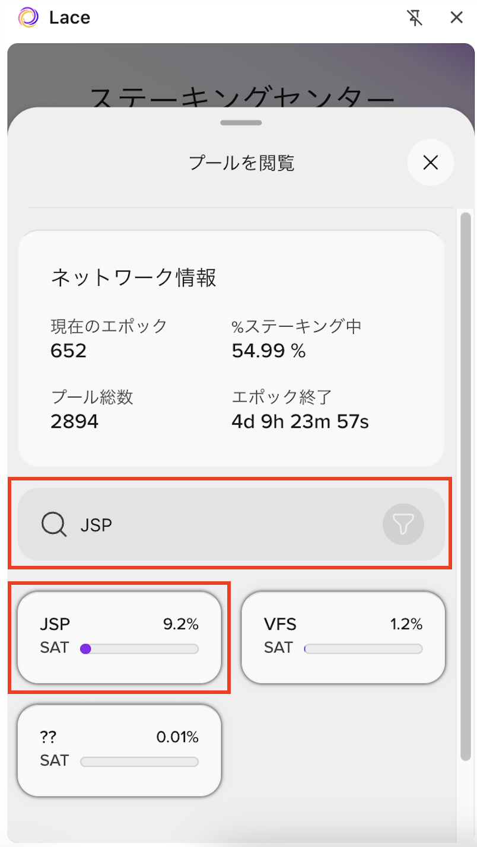
Task: Click the ?? pool saturation bar
Action: pyautogui.click(x=139, y=762)
